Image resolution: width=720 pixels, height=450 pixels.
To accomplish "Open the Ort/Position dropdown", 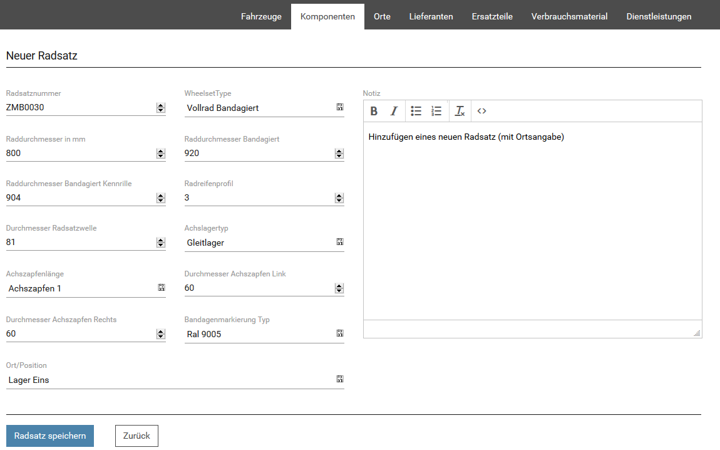I will tap(339, 379).
